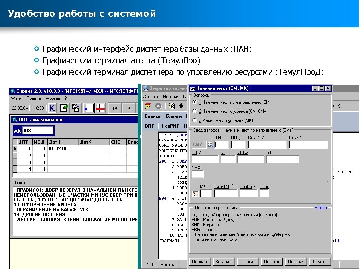Click the ДШф input field
This screenshot has width=359, height=269.
tap(251, 159)
